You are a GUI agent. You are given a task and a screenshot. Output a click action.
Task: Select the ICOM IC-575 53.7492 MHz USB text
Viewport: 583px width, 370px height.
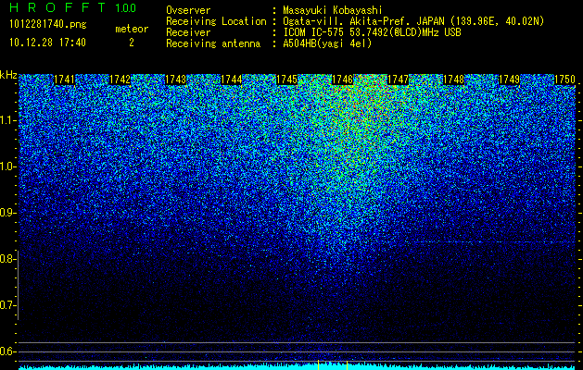pos(372,32)
